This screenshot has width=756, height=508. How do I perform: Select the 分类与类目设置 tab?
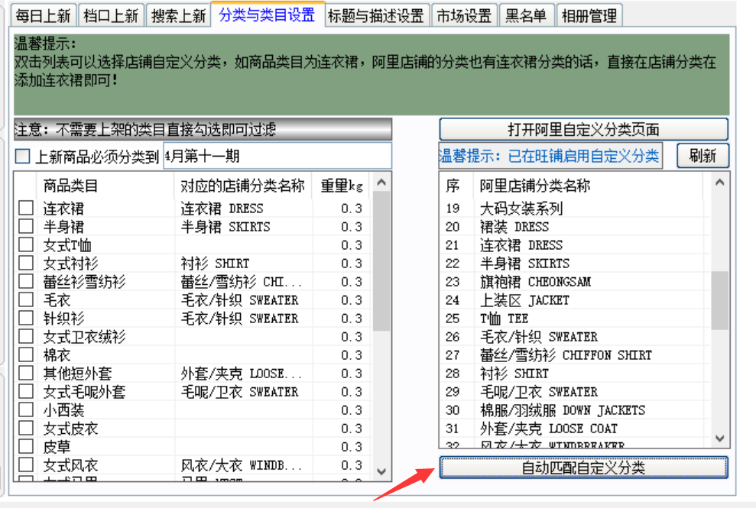click(x=267, y=15)
